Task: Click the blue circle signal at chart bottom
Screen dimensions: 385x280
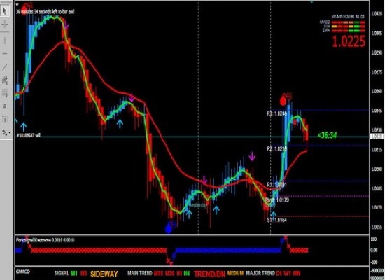Action: (x=169, y=229)
